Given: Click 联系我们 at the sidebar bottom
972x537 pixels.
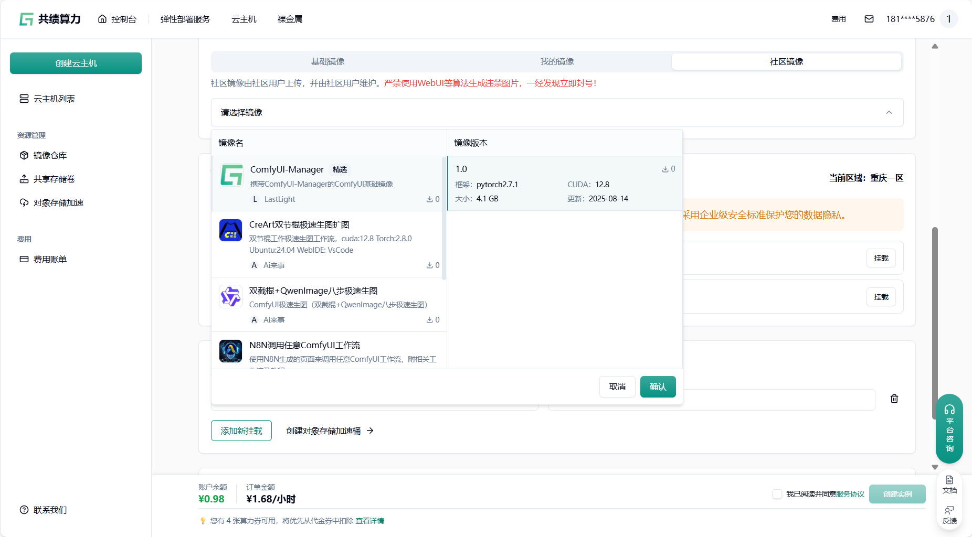Looking at the screenshot, I should coord(43,510).
